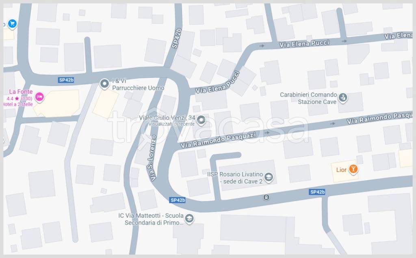Click Carabinieri Comando Stazione Cave label

pyautogui.click(x=309, y=98)
